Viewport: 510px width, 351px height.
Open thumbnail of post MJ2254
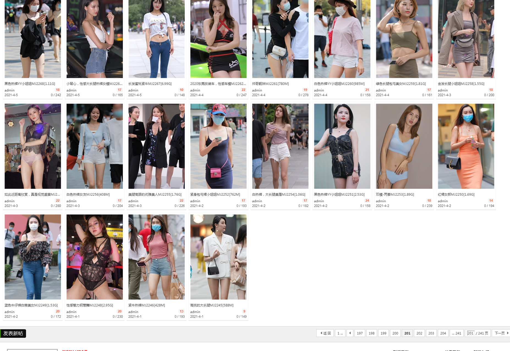[280, 146]
